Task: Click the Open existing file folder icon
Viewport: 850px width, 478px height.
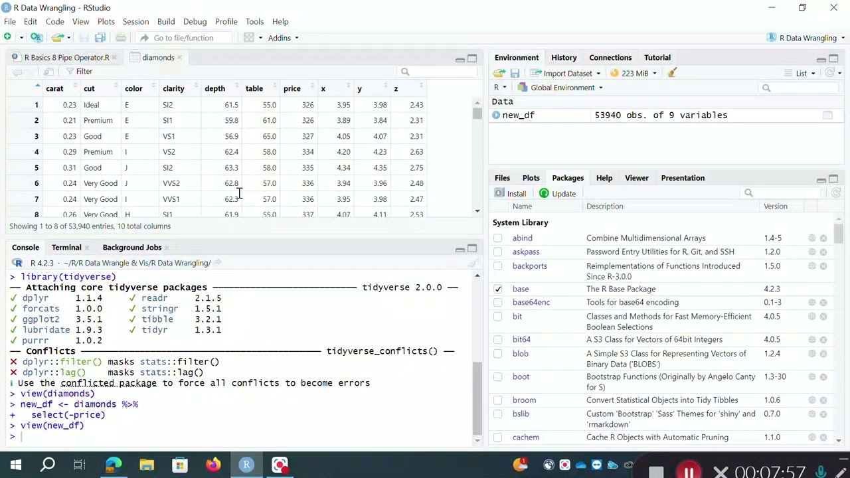Action: click(57, 38)
